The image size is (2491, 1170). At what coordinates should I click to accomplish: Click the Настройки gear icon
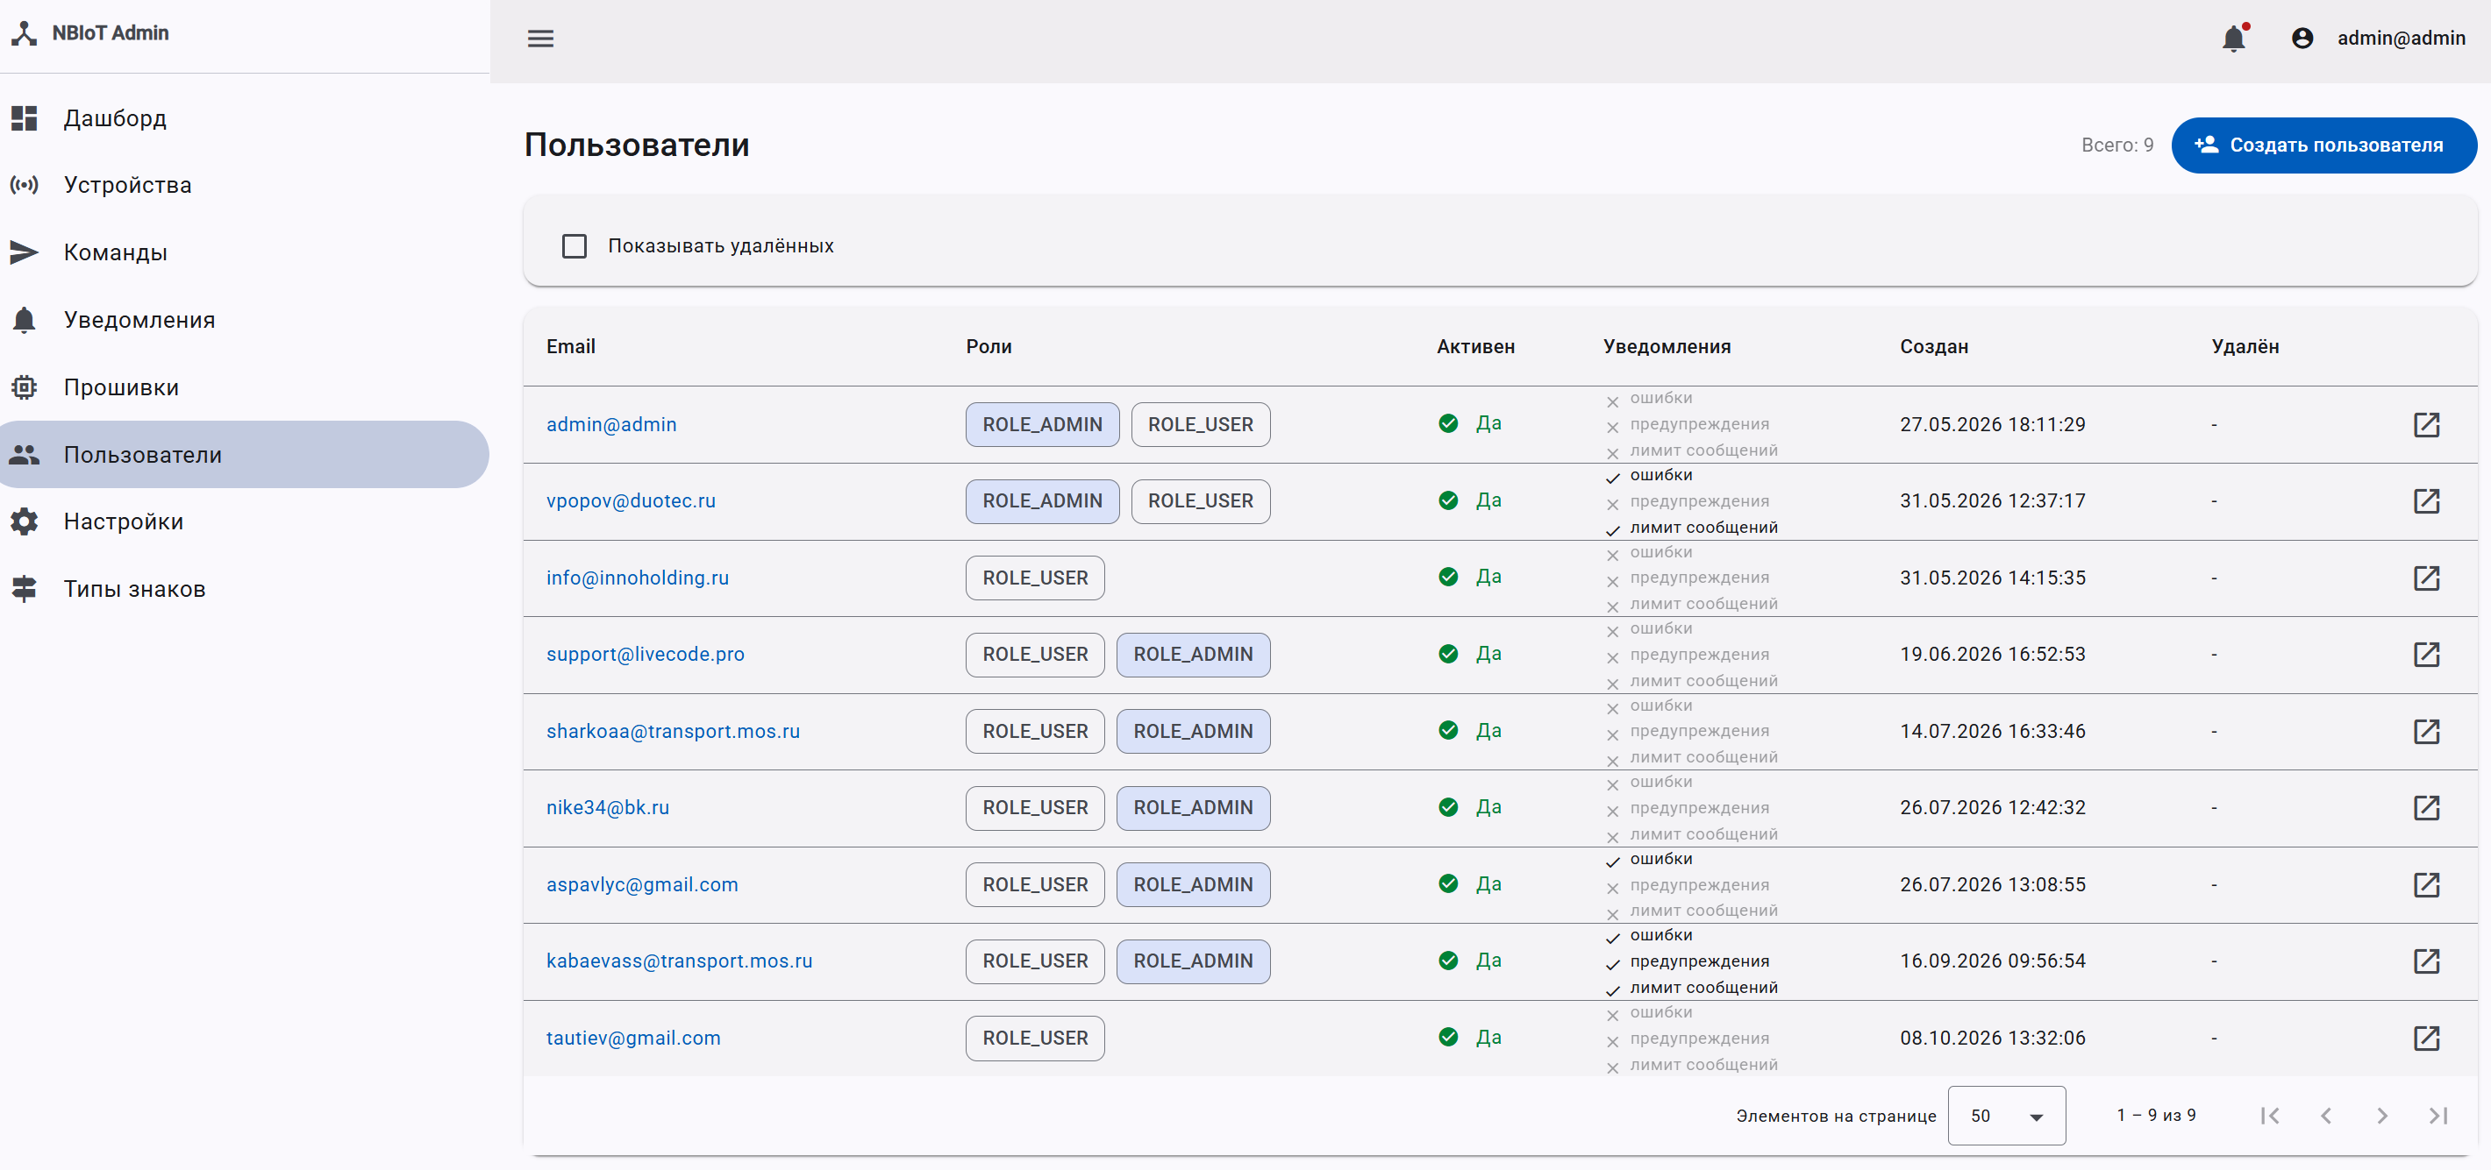point(25,521)
